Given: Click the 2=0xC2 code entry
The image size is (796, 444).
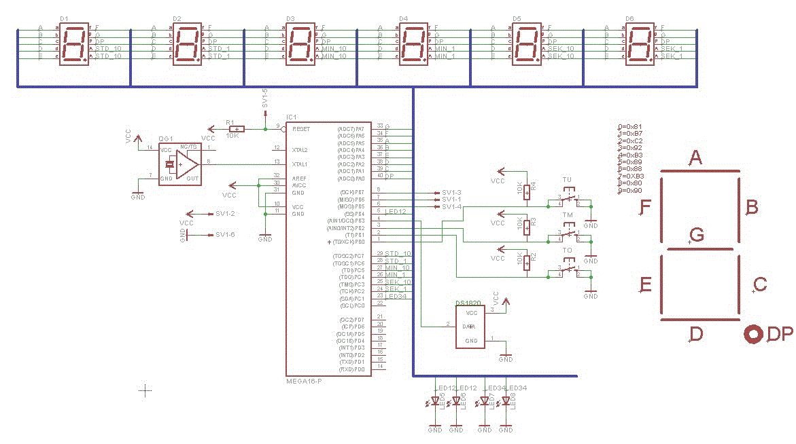Looking at the screenshot, I should click(630, 141).
